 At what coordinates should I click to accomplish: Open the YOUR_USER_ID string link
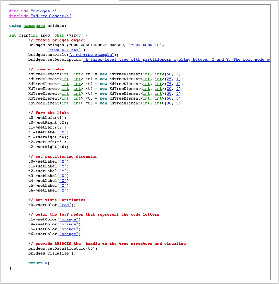145,45
